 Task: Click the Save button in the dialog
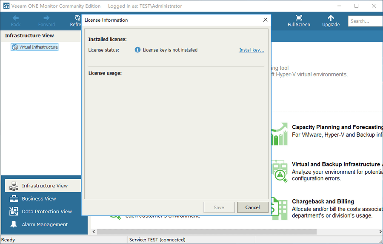pyautogui.click(x=219, y=207)
